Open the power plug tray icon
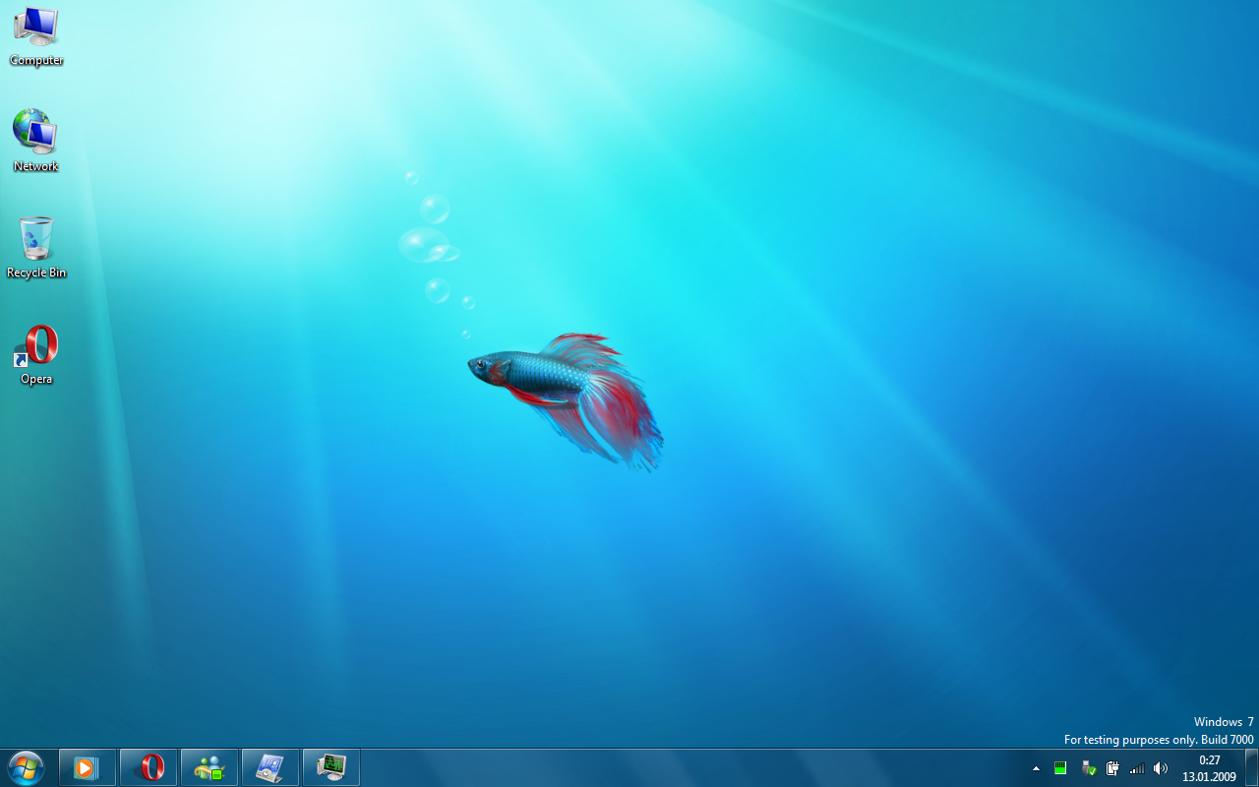Image resolution: width=1259 pixels, height=787 pixels. [1112, 768]
